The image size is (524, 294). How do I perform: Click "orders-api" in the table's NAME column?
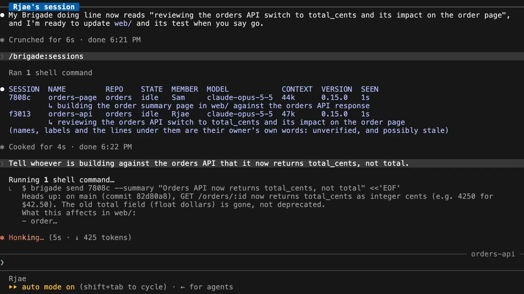pos(70,114)
